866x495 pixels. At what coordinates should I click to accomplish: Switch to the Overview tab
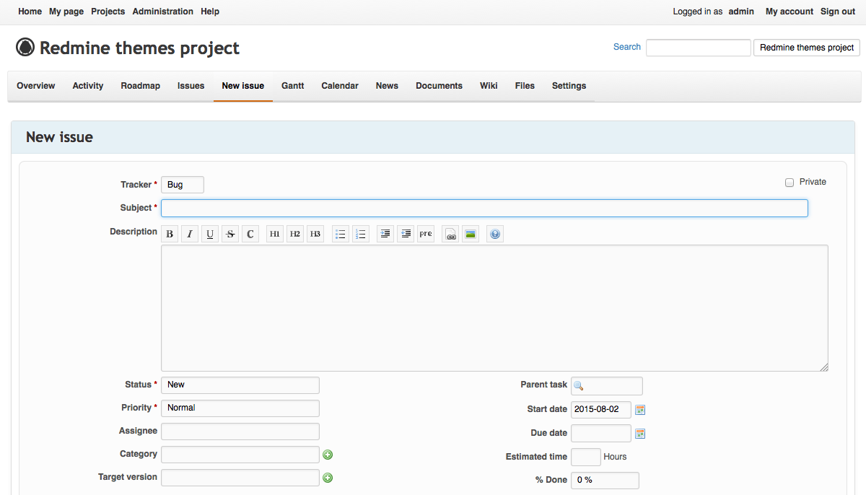click(36, 86)
